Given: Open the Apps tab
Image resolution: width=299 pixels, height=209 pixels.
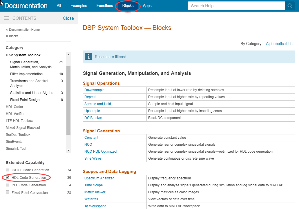Looking at the screenshot, I should pos(147,6).
